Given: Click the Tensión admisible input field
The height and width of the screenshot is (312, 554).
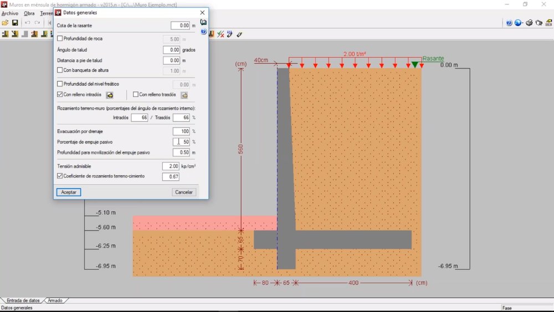Looking at the screenshot, I should click(171, 166).
